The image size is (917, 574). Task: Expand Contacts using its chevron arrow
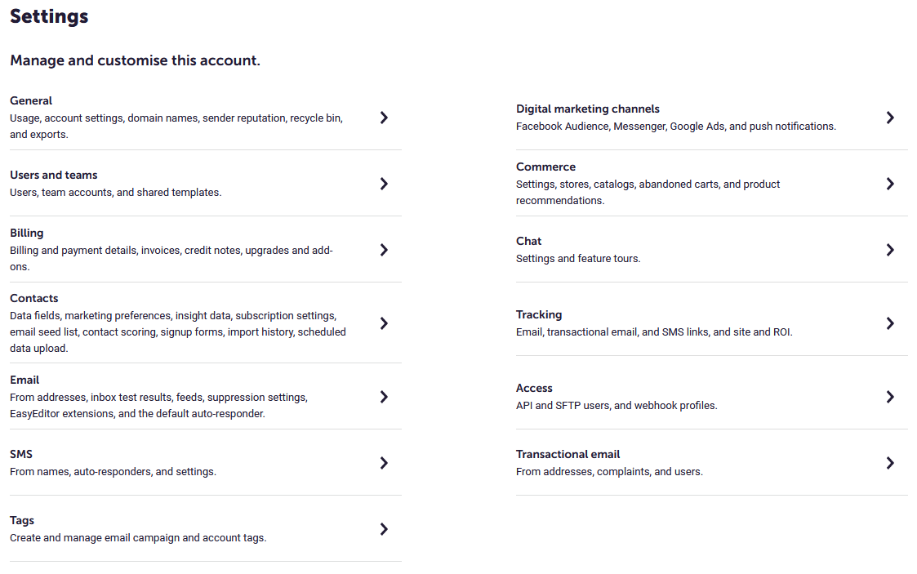tap(384, 323)
